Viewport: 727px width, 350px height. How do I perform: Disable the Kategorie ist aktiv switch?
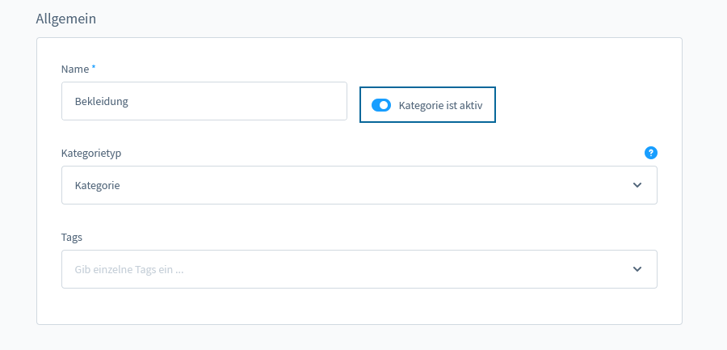(x=381, y=105)
